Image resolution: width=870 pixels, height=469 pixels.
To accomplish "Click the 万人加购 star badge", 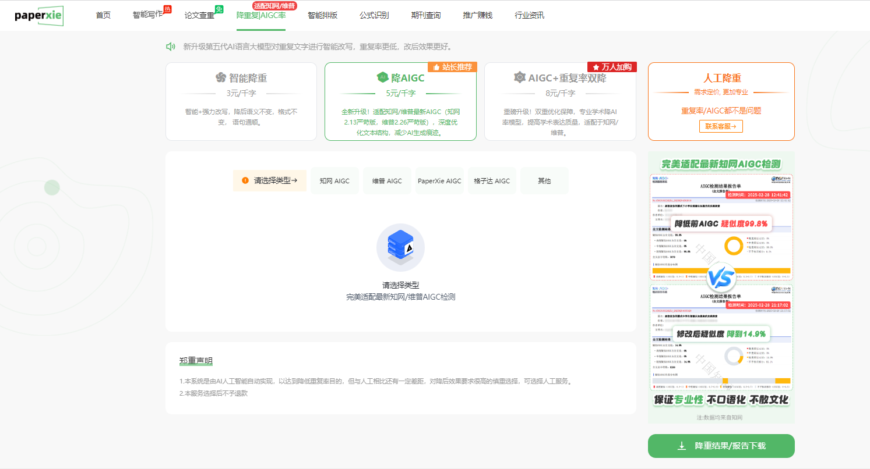I will pyautogui.click(x=611, y=67).
